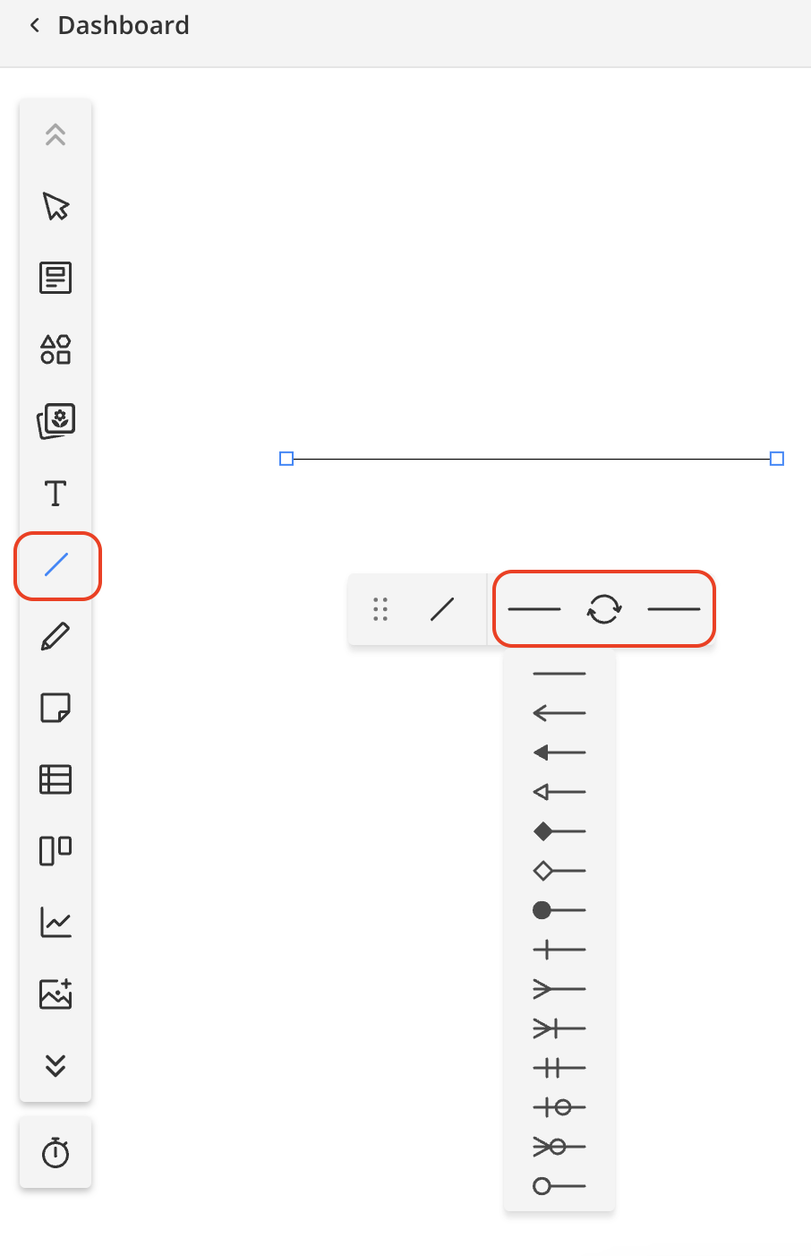This screenshot has width=811, height=1256.
Task: Select the shapes tool
Action: point(55,349)
